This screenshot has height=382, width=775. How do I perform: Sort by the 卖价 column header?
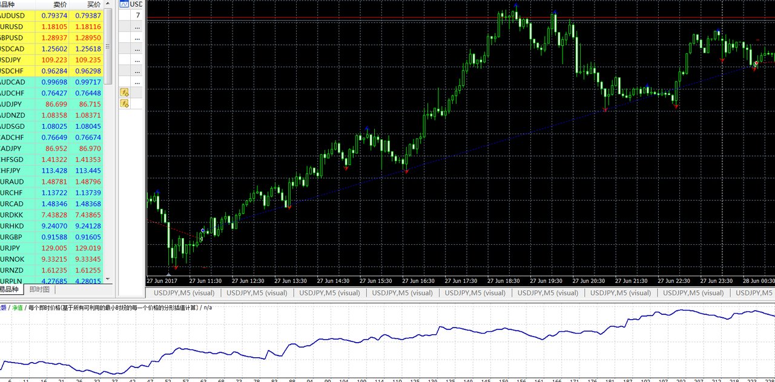tap(60, 5)
